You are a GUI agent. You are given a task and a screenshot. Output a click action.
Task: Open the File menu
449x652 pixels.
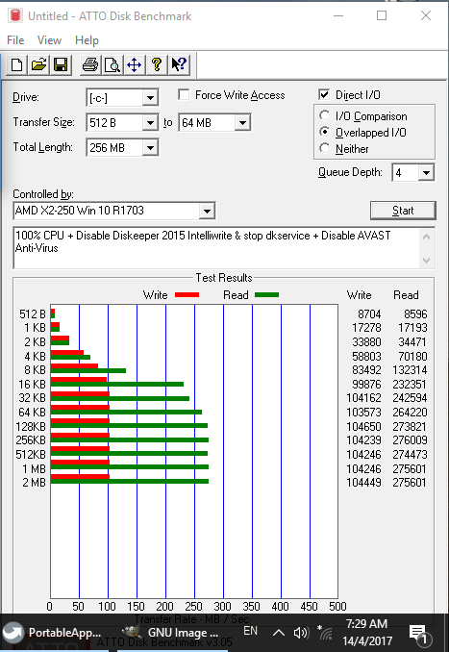point(15,40)
